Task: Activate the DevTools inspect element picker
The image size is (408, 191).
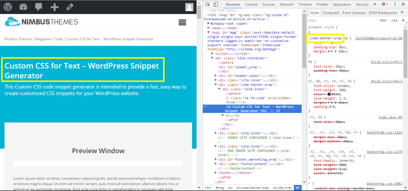Action: point(208,4)
